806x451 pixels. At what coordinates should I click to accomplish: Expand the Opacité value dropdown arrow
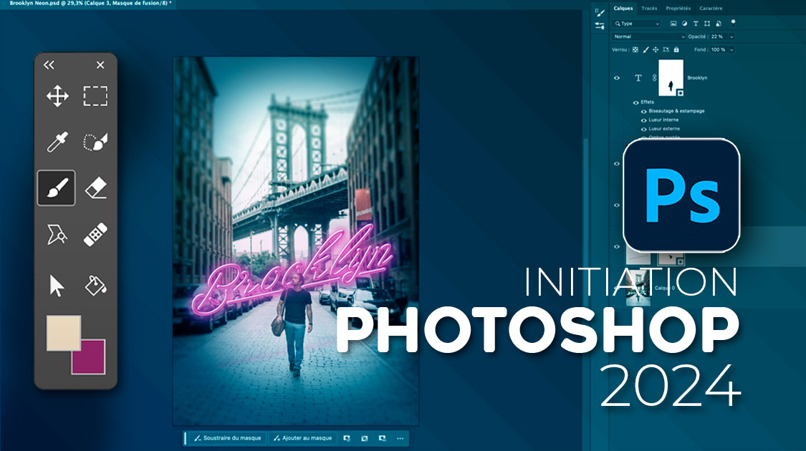(731, 37)
